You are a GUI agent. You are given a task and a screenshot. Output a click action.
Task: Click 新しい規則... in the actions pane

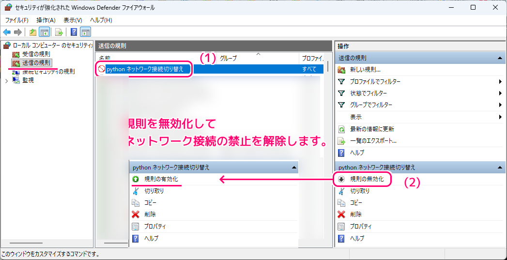point(365,70)
